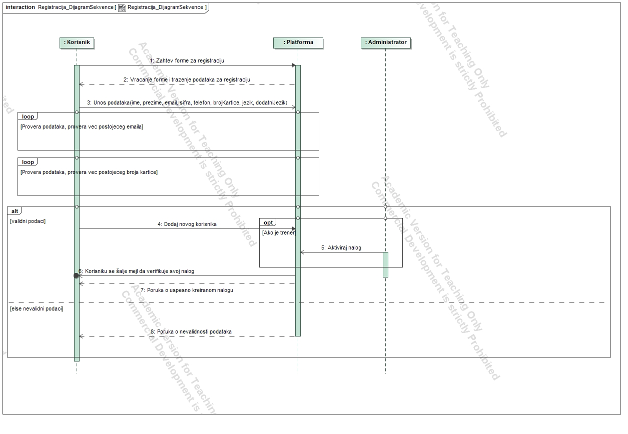Viewport: 628px width, 434px height.
Task: Select message '5: Aktiviraj nalog'
Action: pos(341,247)
